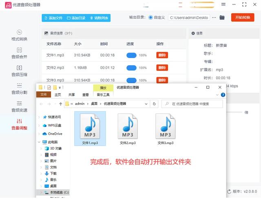Open the 共享 tab in Explorer
The width and height of the screenshot is (261, 199).
pos(72,95)
